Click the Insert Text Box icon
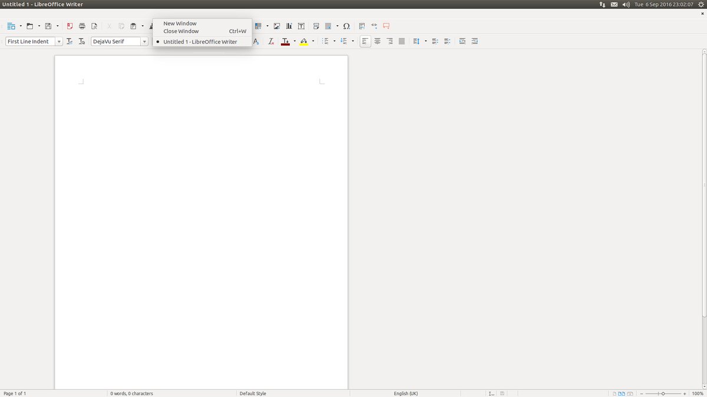Viewport: 707px width, 397px height. 301,26
